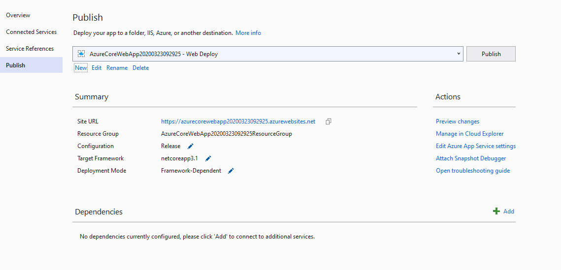
Task: Click the Framework-Dependent value text
Action: (191, 171)
